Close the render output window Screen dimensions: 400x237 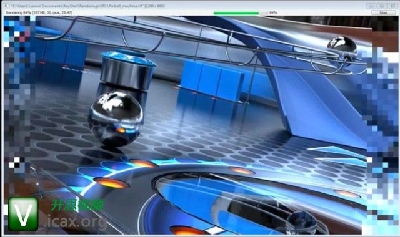(392, 6)
